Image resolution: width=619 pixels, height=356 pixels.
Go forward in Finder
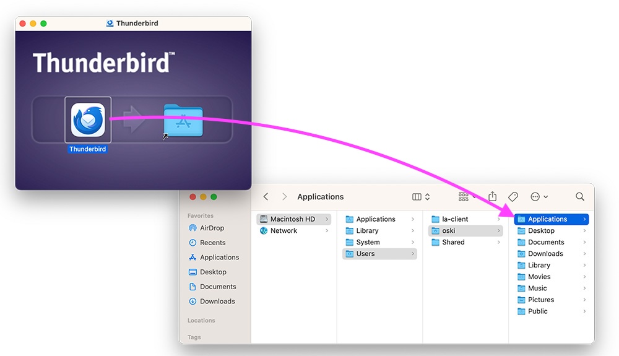(284, 196)
